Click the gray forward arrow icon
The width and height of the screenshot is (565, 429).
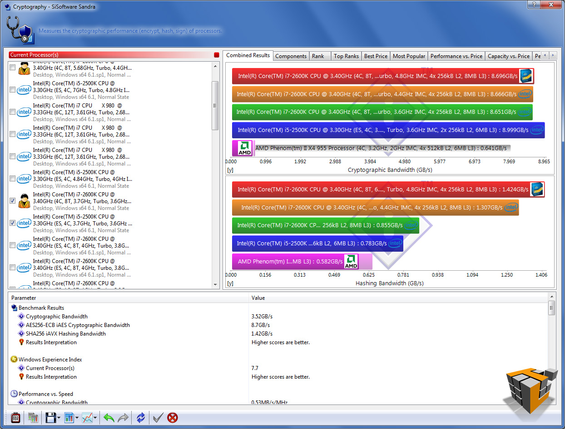click(123, 418)
